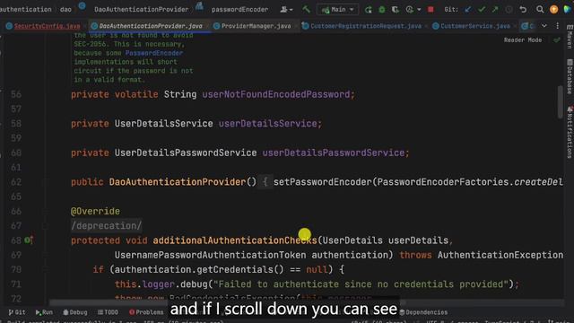Image resolution: width=574 pixels, height=323 pixels.
Task: Open the Debug tool window button
Action: (x=75, y=312)
